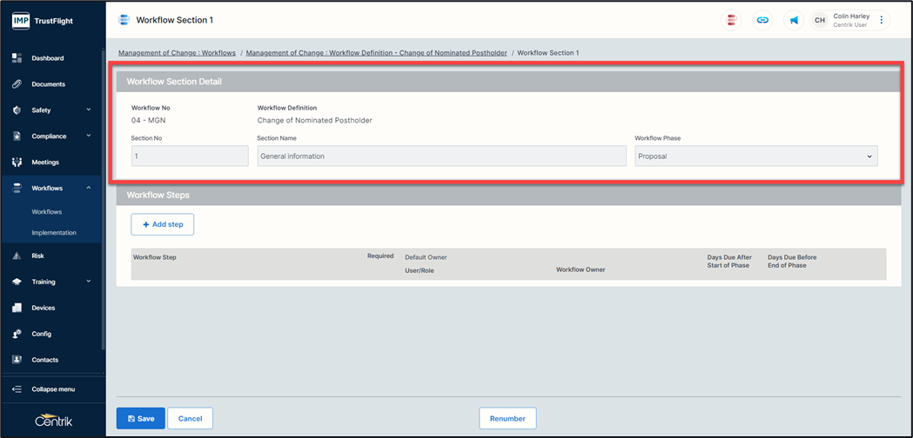
Task: Click the Documents paperclip icon
Action: tap(17, 84)
